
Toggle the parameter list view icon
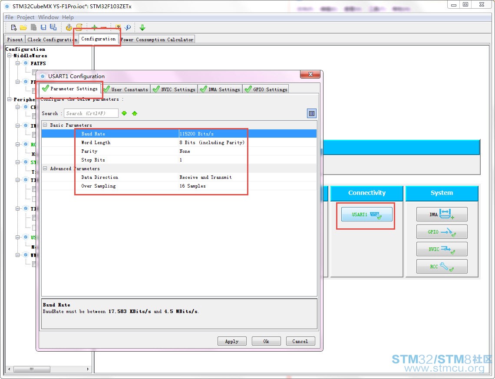[312, 113]
